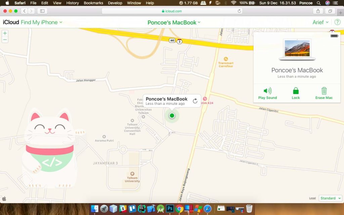Click Poncoe user name in menu bar

[x=306, y=3]
